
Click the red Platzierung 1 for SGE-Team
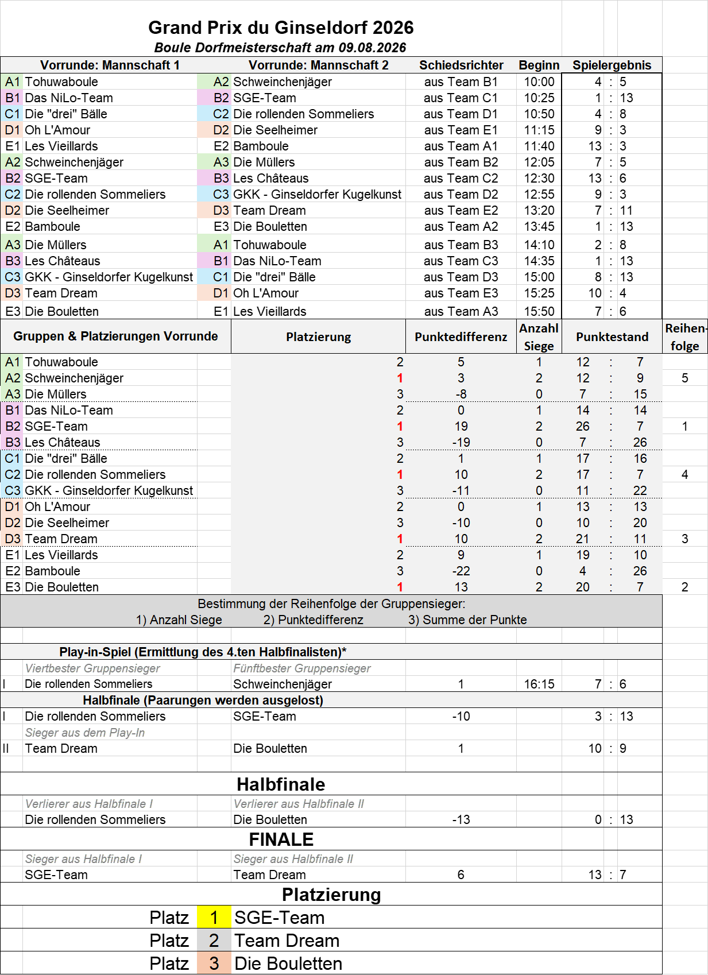point(400,426)
